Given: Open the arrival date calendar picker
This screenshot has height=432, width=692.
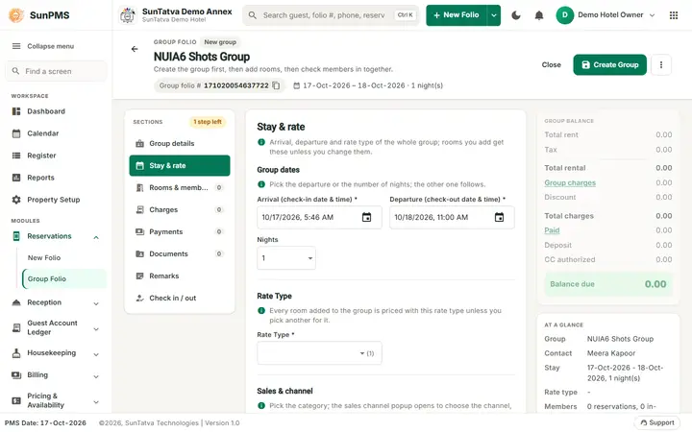Looking at the screenshot, I should click(366, 217).
